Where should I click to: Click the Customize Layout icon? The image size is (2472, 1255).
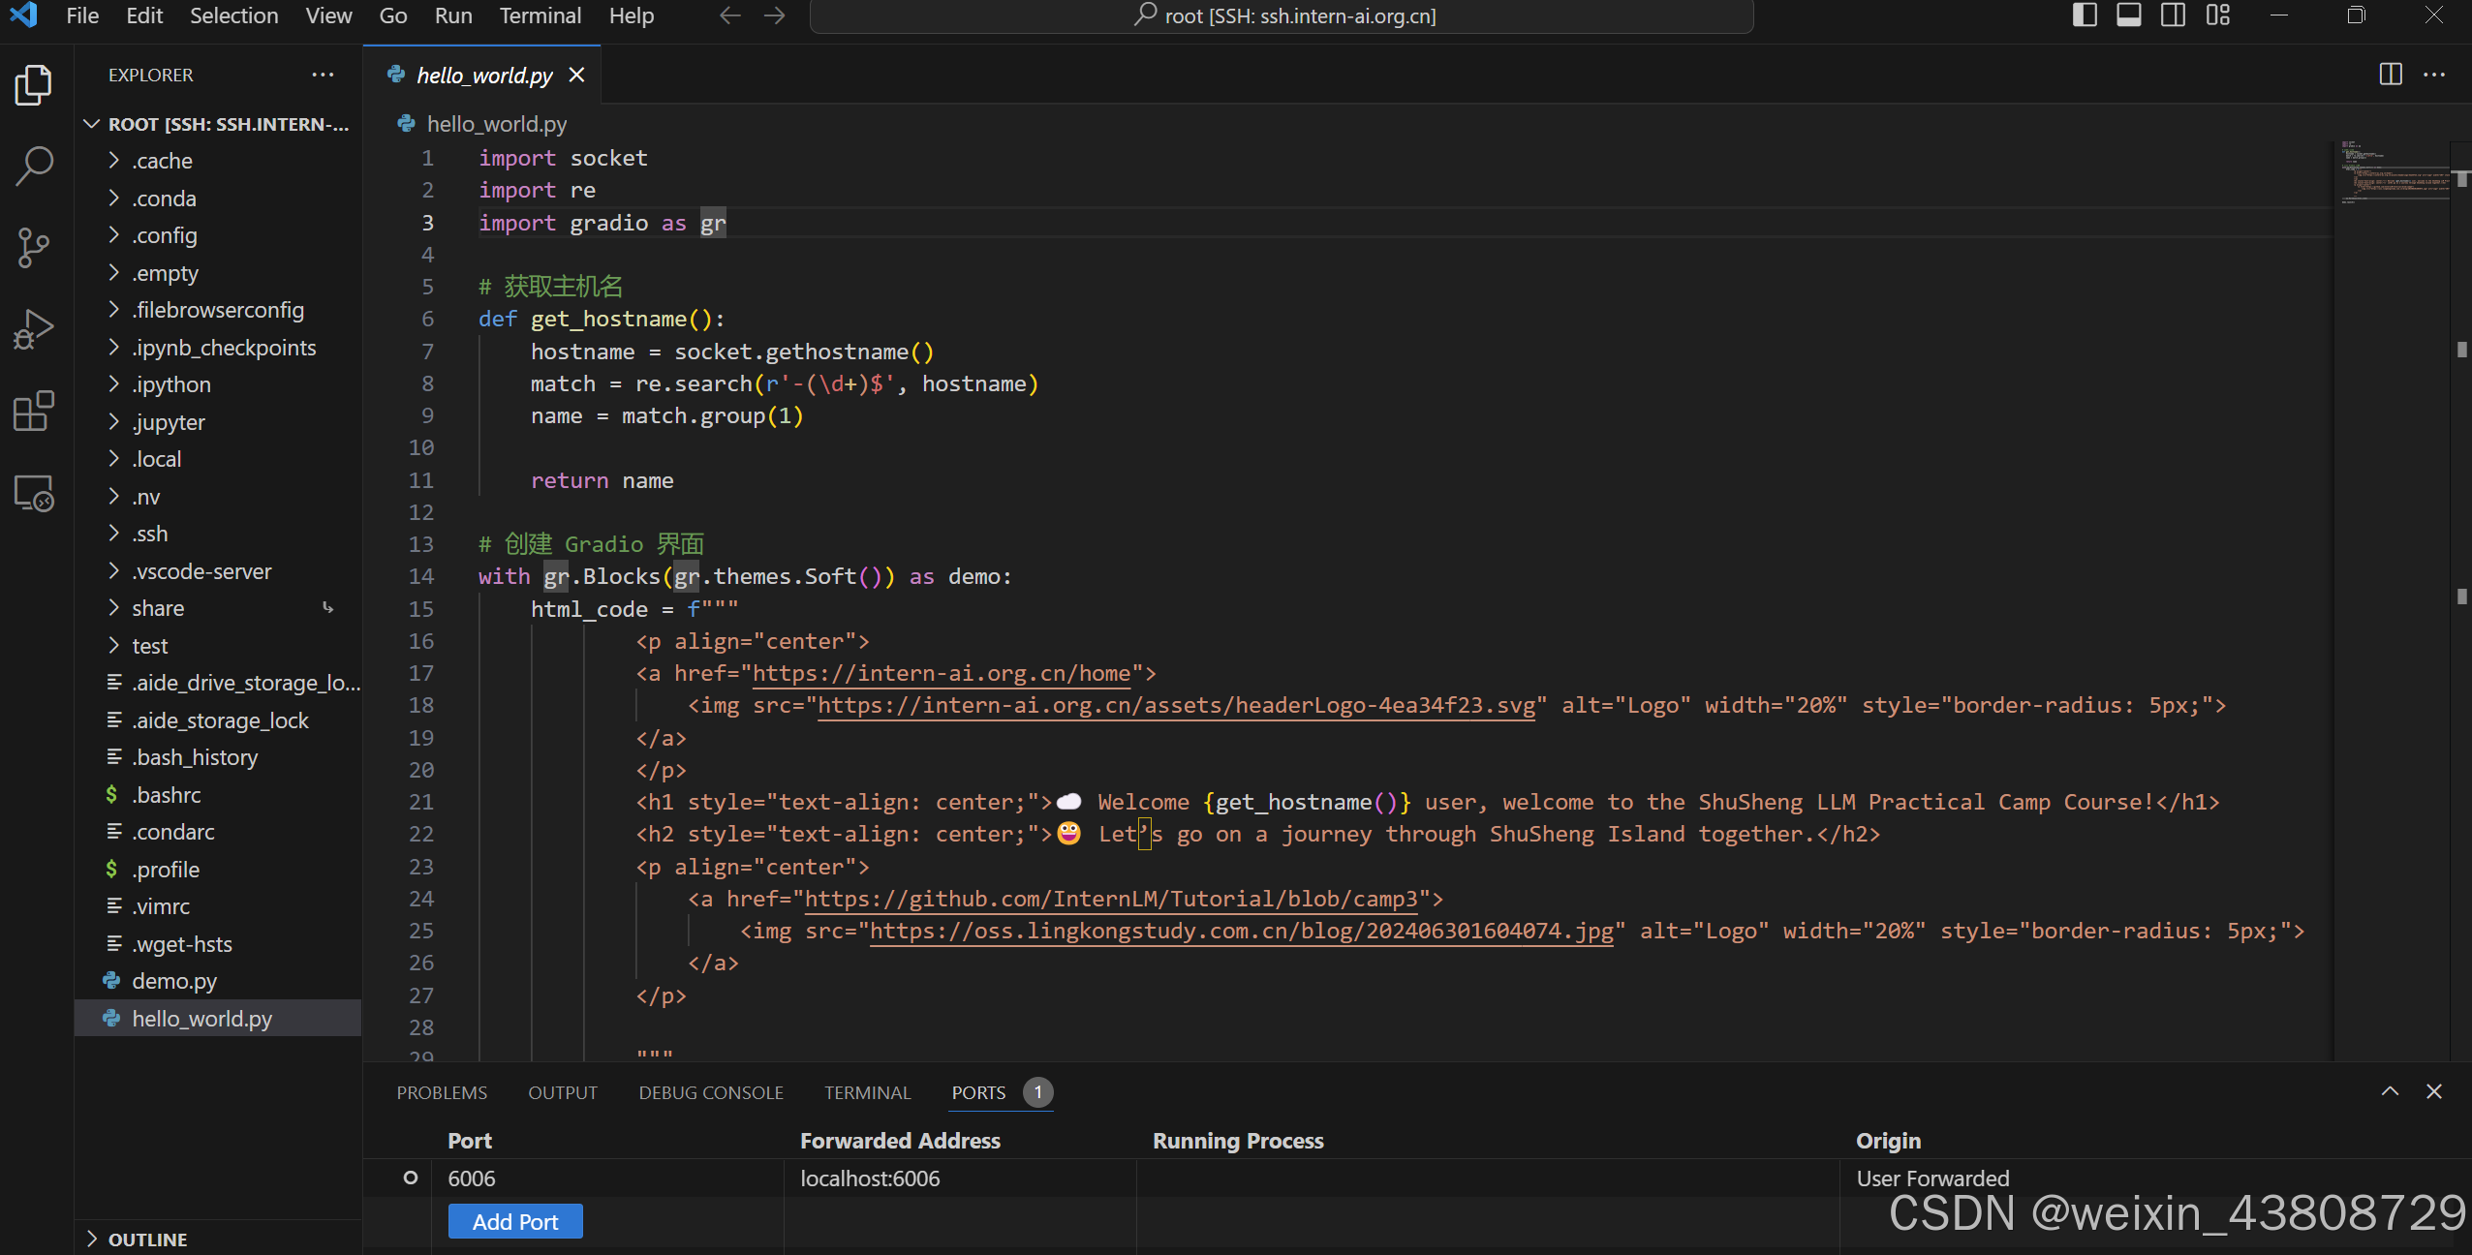[2217, 15]
